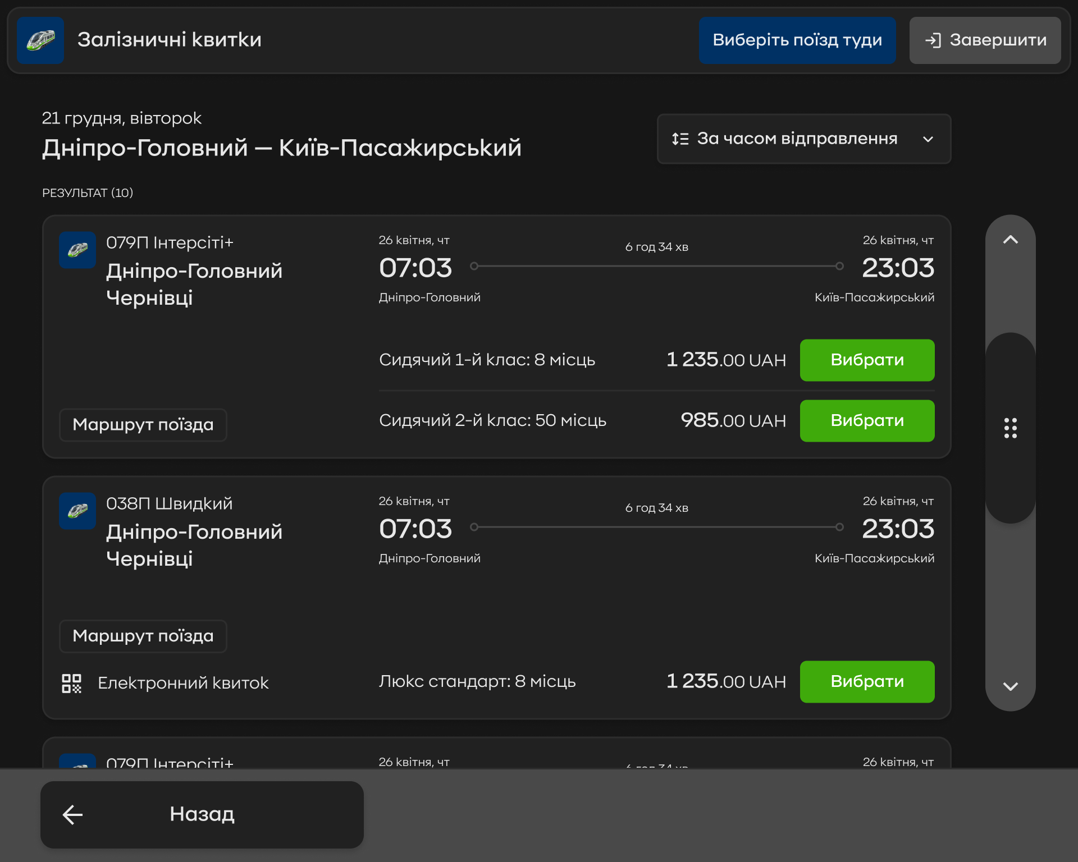Click the exit icon in Завершити button
Screen dimensions: 1078x862
pos(933,40)
